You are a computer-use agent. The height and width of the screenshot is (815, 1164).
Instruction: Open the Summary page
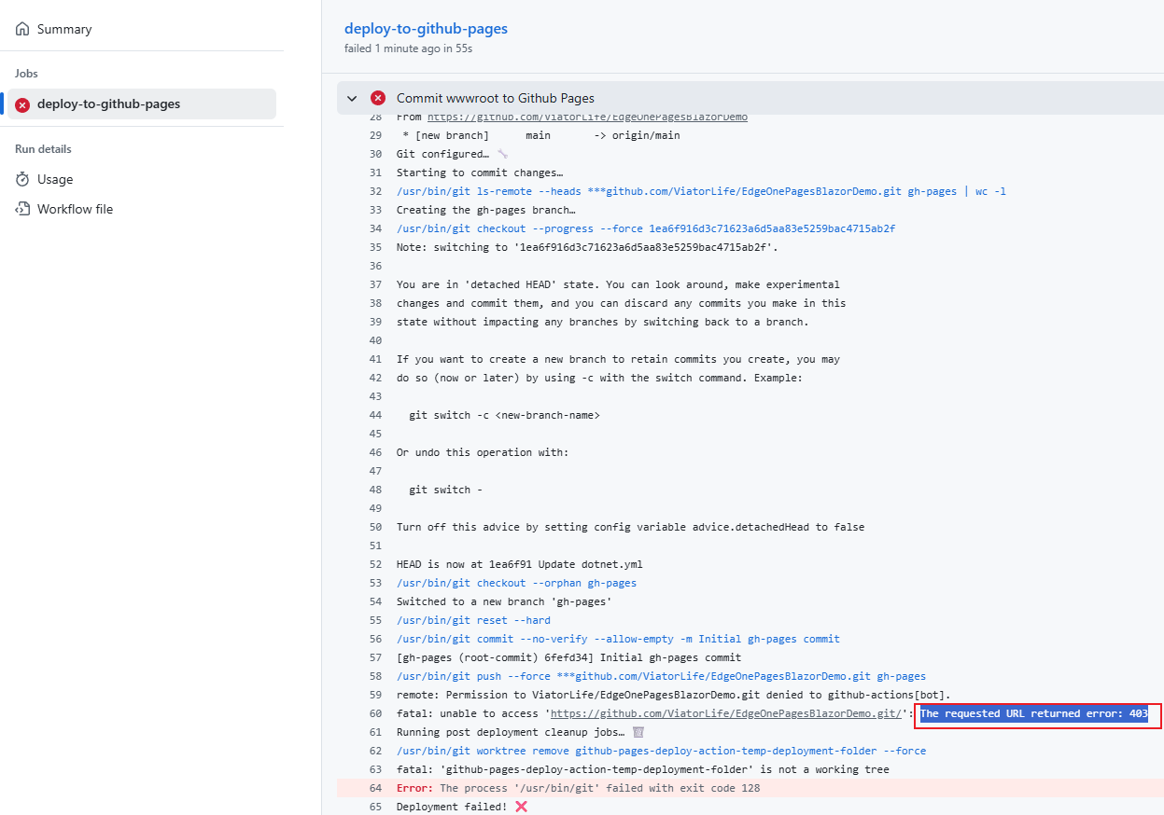(x=63, y=29)
